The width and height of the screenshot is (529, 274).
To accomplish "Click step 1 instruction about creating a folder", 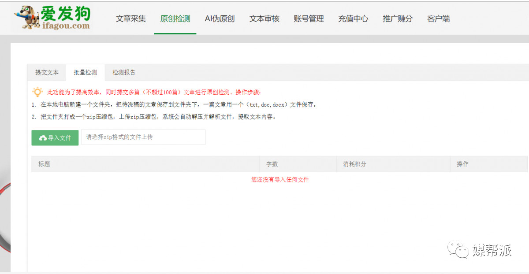I will click(174, 105).
